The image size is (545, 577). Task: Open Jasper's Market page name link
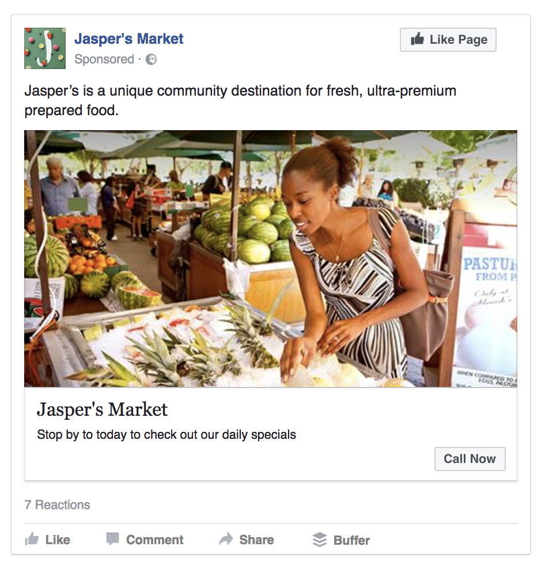[x=129, y=39]
